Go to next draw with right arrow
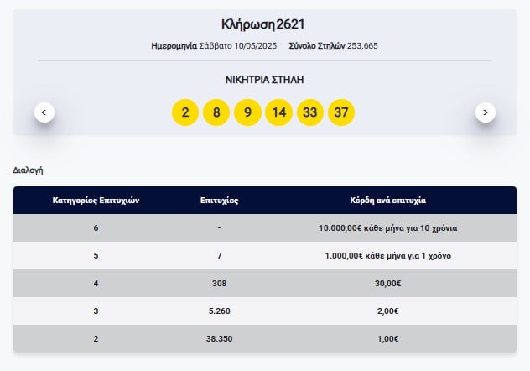Screen dimensions: 530x371 click(x=486, y=112)
